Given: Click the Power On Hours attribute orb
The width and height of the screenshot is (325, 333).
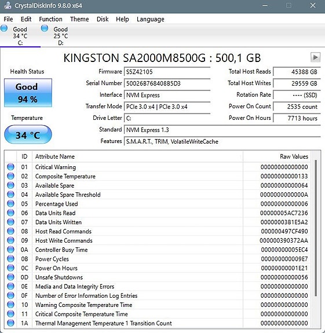Looking at the screenshot, I should (x=10, y=268).
